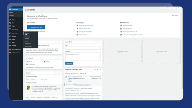This screenshot has width=192, height=108.
Task: Click the Collapse menu arrow icon
Action: point(10,53)
